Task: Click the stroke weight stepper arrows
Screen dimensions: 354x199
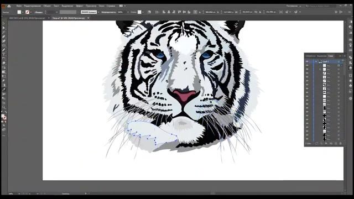Action: 45,12
